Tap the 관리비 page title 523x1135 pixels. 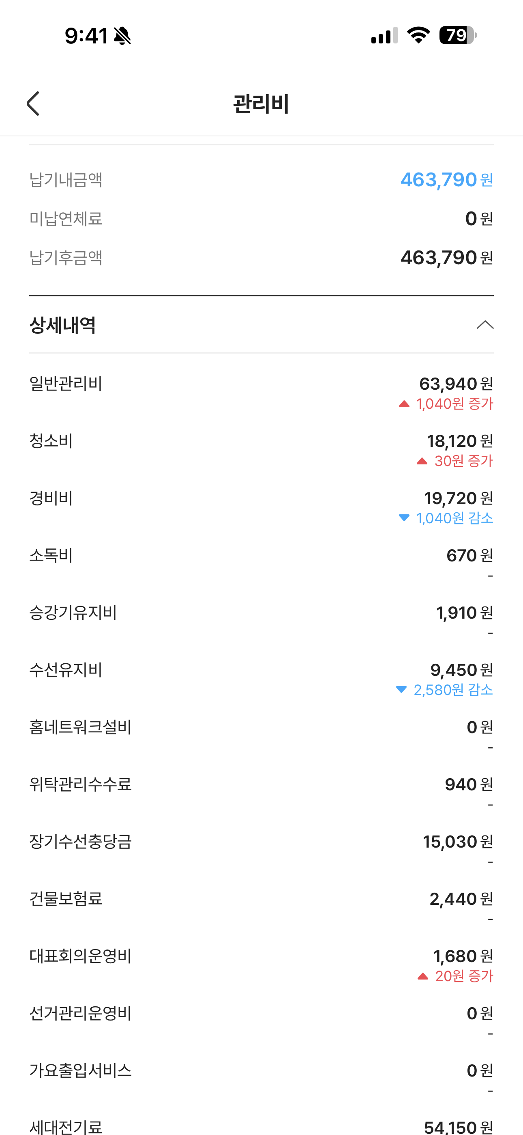[x=261, y=104]
